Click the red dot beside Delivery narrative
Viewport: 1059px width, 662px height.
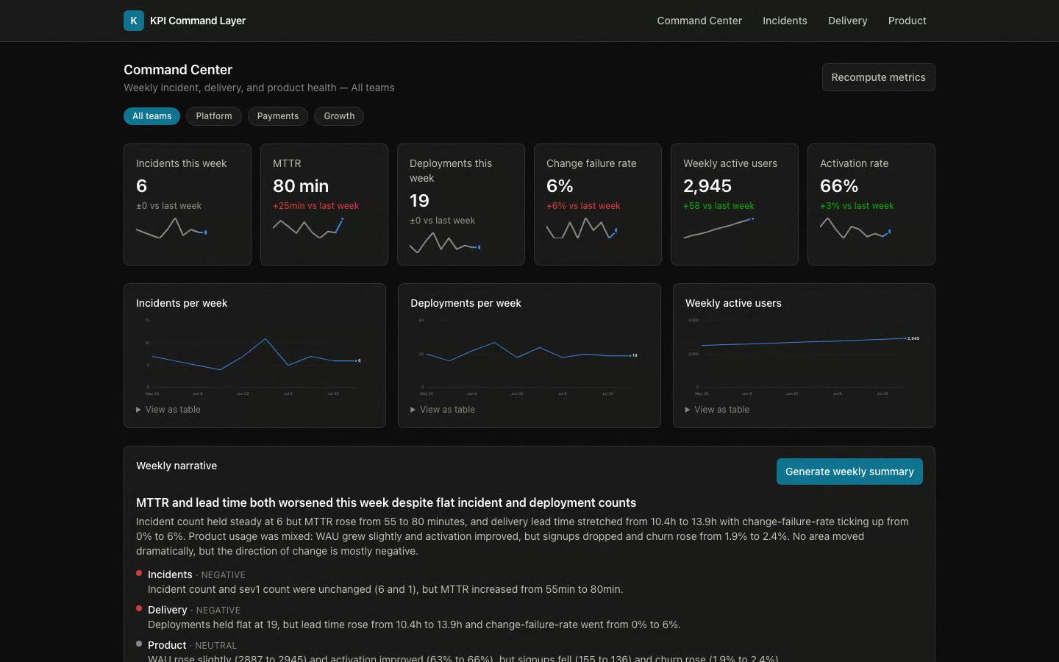139,608
